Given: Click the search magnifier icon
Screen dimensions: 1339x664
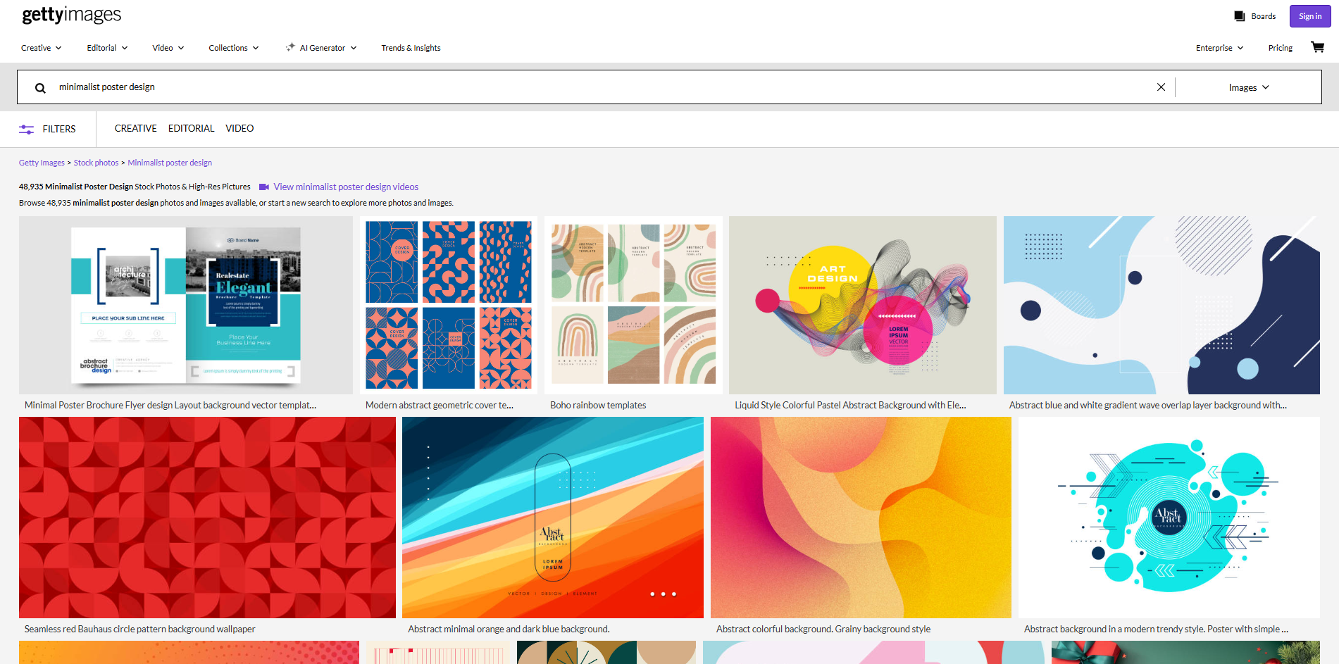Looking at the screenshot, I should tap(39, 87).
